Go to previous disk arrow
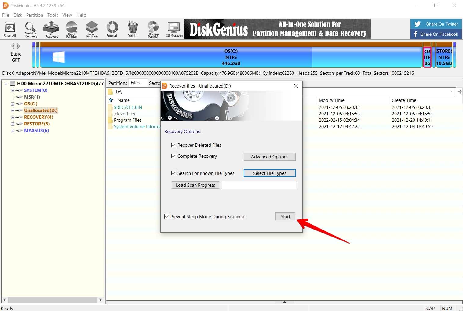The height and width of the screenshot is (311, 463). (13, 46)
